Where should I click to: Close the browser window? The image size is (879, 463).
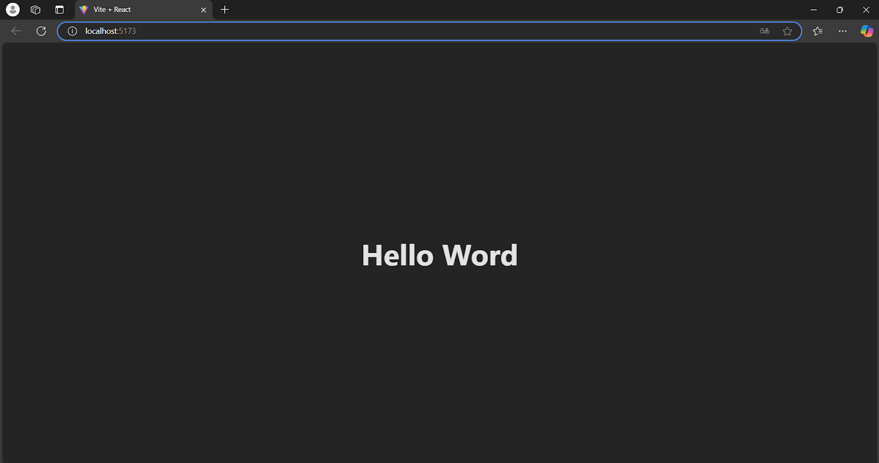click(x=866, y=9)
